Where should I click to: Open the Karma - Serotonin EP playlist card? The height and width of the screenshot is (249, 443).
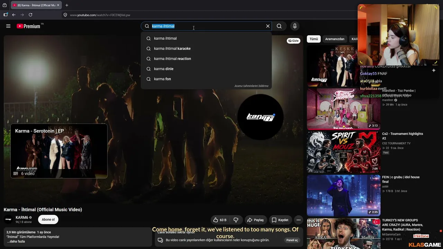click(59, 151)
